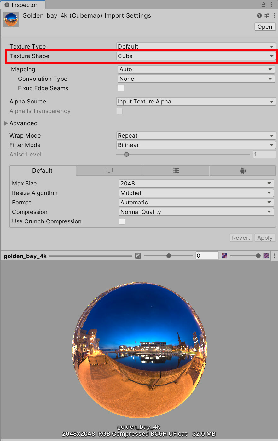Image resolution: width=278 pixels, height=441 pixels.
Task: Click the 'RGB Compressed BC6H UFloat' info text
Action: (143, 434)
